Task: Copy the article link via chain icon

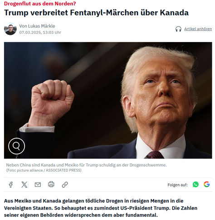Action: click(65, 185)
